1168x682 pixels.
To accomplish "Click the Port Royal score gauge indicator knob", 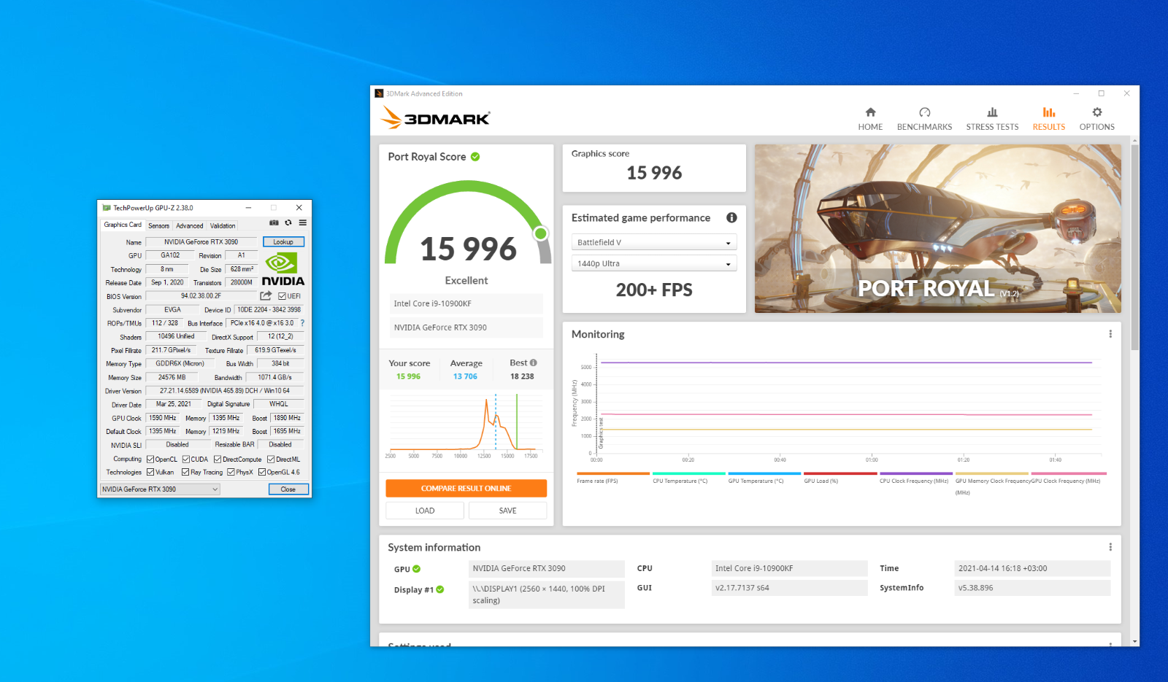I will (541, 233).
